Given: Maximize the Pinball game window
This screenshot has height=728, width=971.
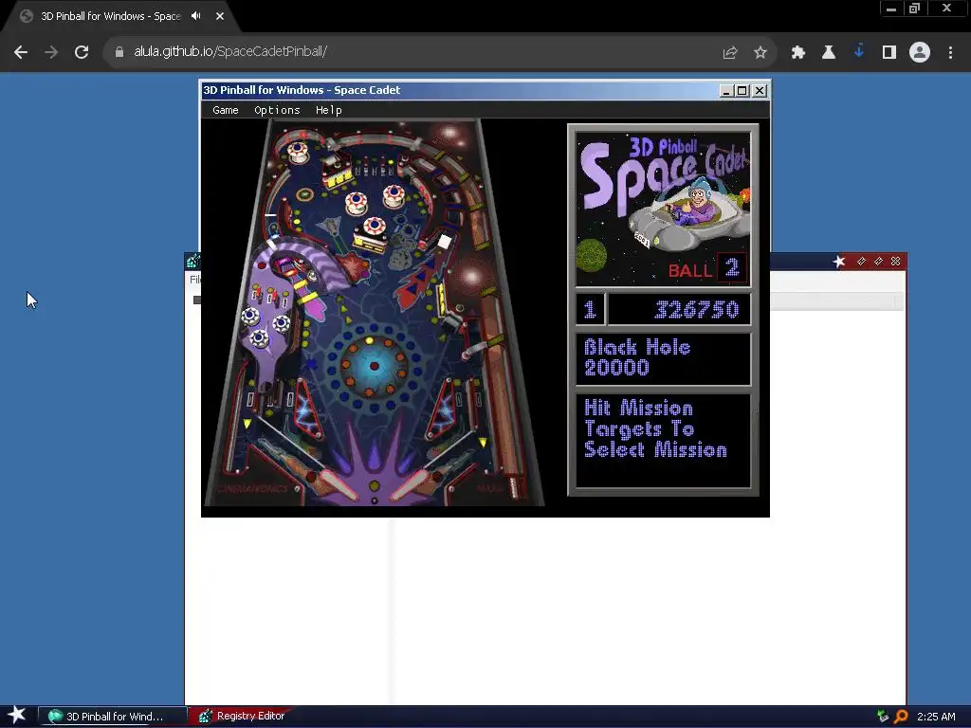Looking at the screenshot, I should pyautogui.click(x=742, y=91).
